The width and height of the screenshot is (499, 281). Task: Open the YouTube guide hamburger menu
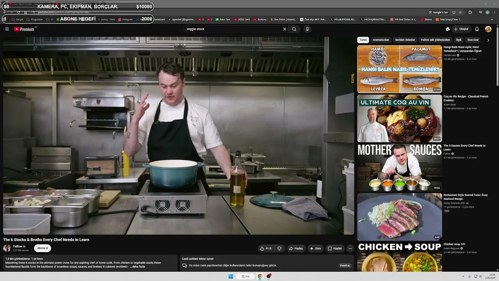click(7, 29)
